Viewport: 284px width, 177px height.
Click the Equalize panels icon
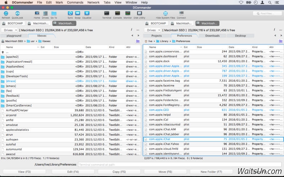coord(87,13)
